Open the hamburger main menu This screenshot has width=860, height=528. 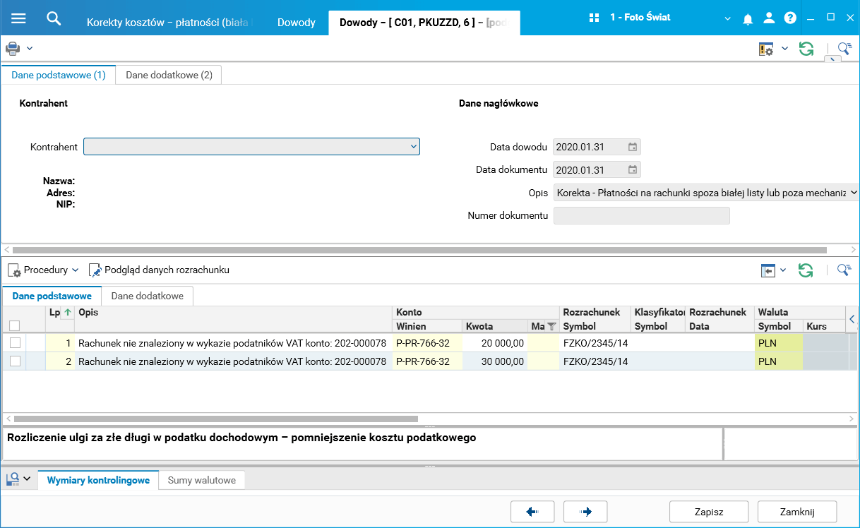coord(18,18)
